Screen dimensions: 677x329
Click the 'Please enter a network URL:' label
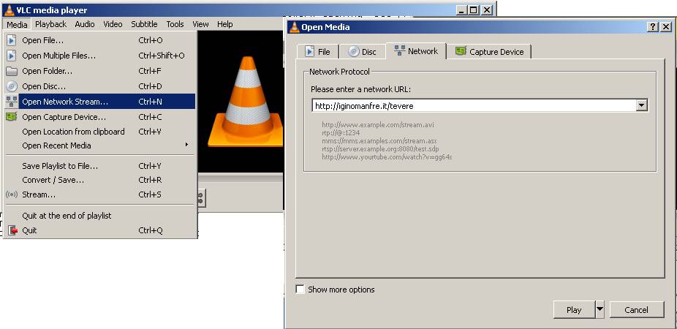360,90
